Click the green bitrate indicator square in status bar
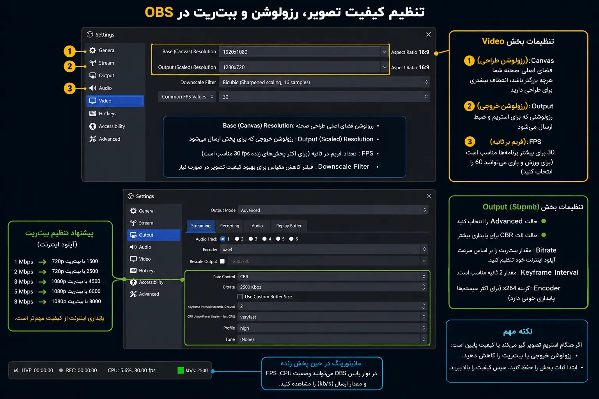599x399 pixels. pos(181,370)
